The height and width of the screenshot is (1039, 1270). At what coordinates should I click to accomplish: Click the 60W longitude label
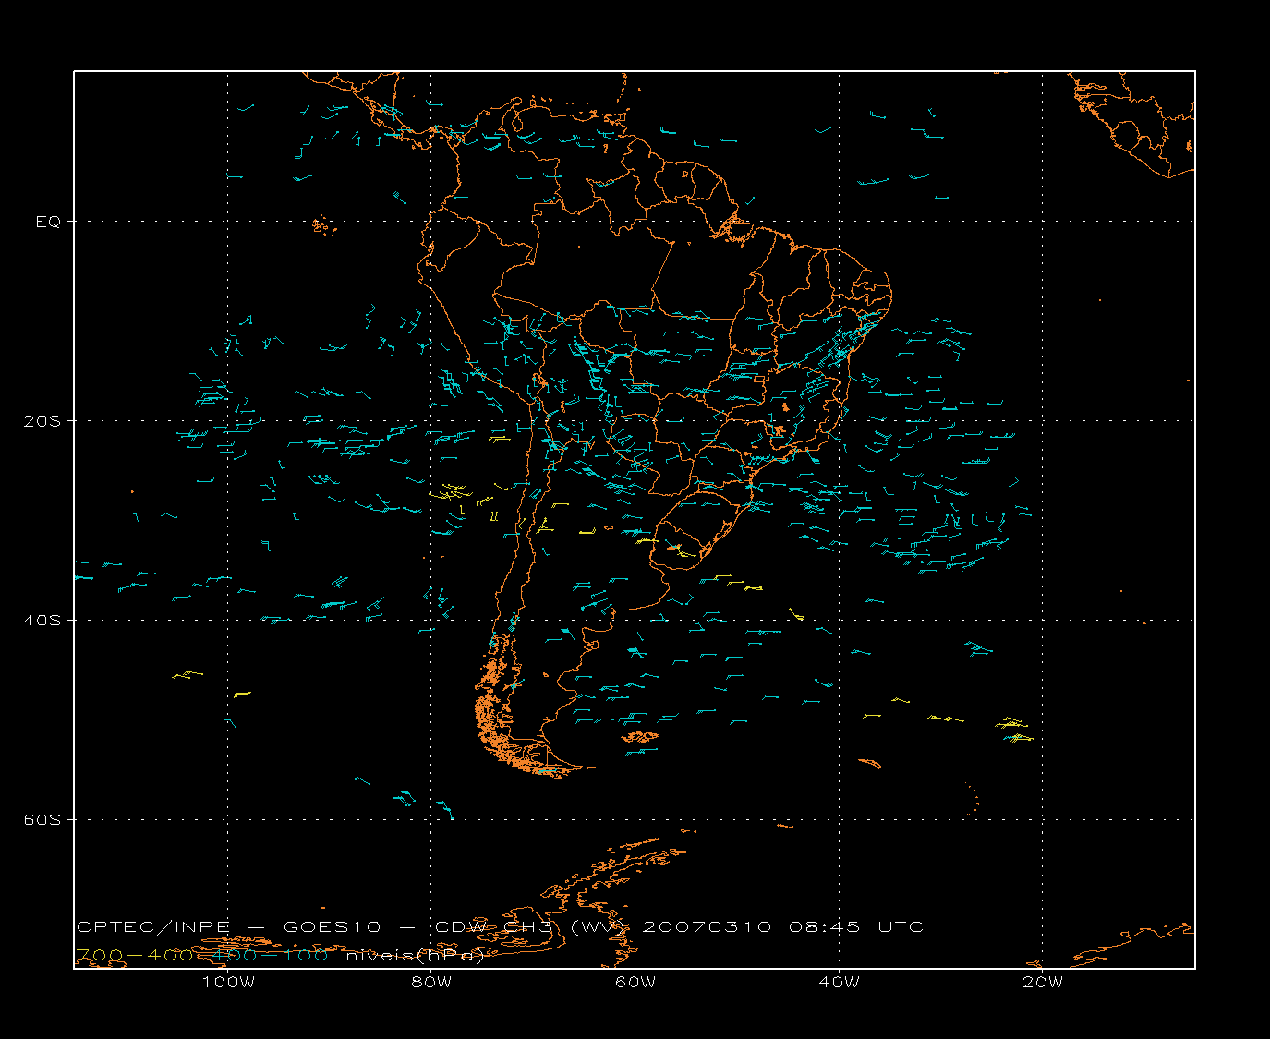coord(635,982)
